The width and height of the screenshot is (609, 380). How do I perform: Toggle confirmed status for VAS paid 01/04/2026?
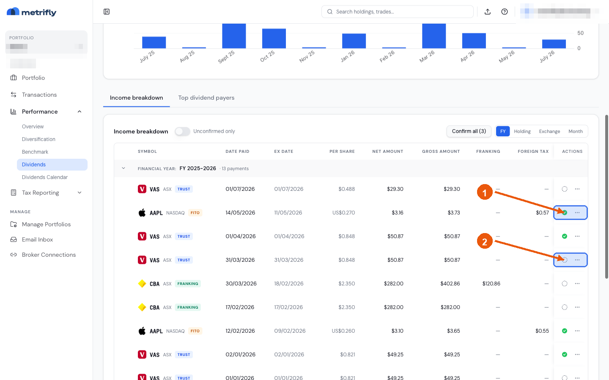point(565,236)
